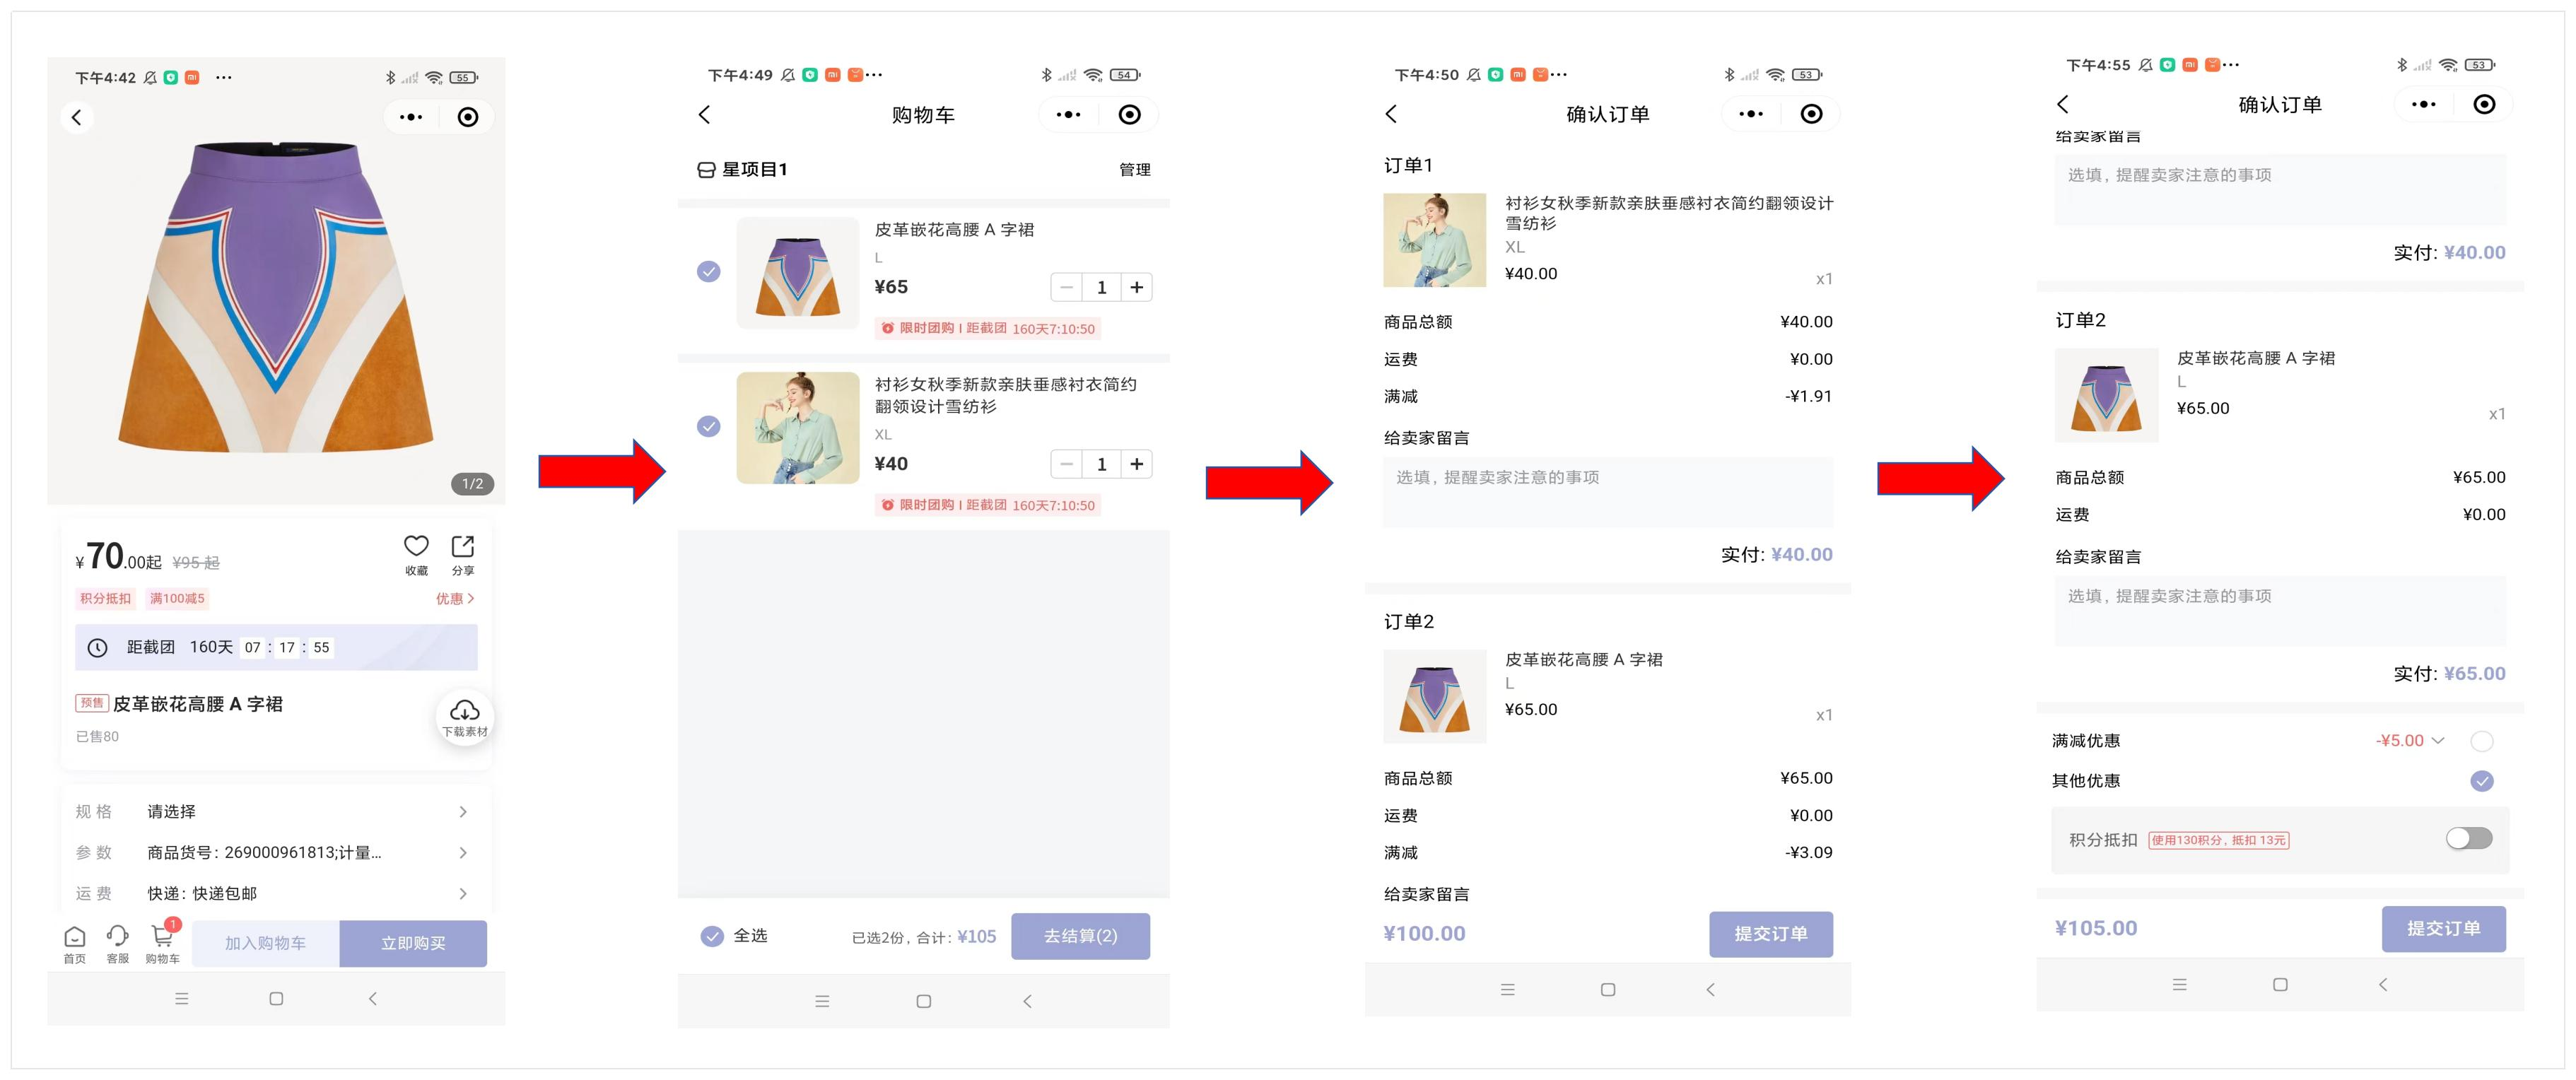Viewport: 2576px width, 1080px height.
Task: Click the store icon next to 星项目1
Action: (x=706, y=170)
